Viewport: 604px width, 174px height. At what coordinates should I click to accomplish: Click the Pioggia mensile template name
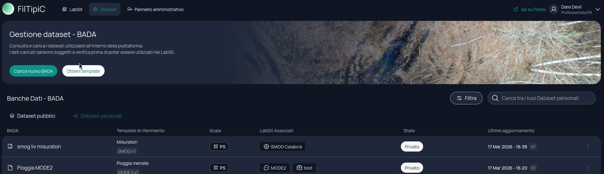click(133, 163)
